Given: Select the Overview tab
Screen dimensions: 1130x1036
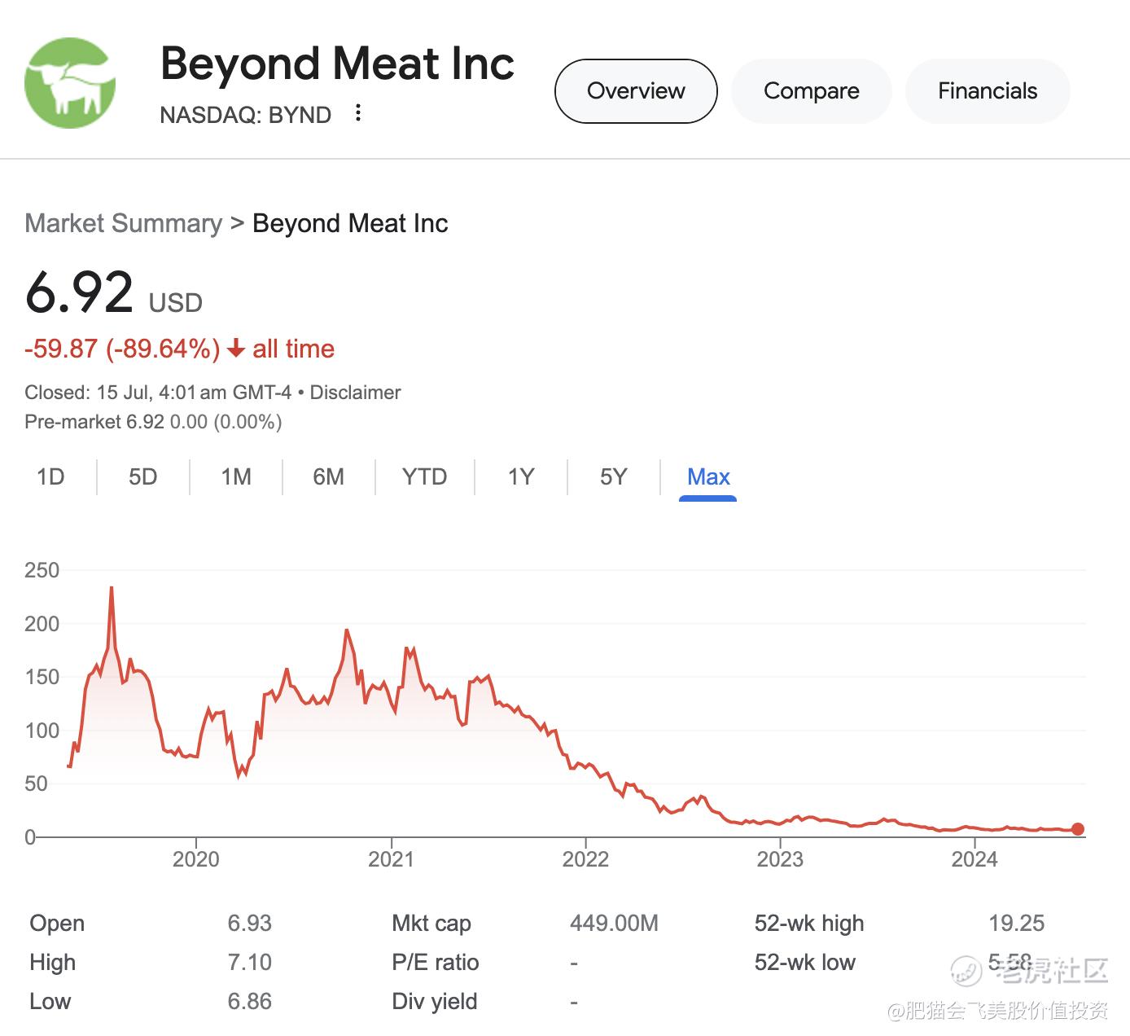Looking at the screenshot, I should point(636,91).
